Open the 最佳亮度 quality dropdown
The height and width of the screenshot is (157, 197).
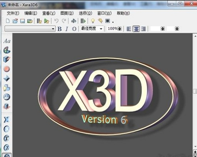tap(92, 29)
